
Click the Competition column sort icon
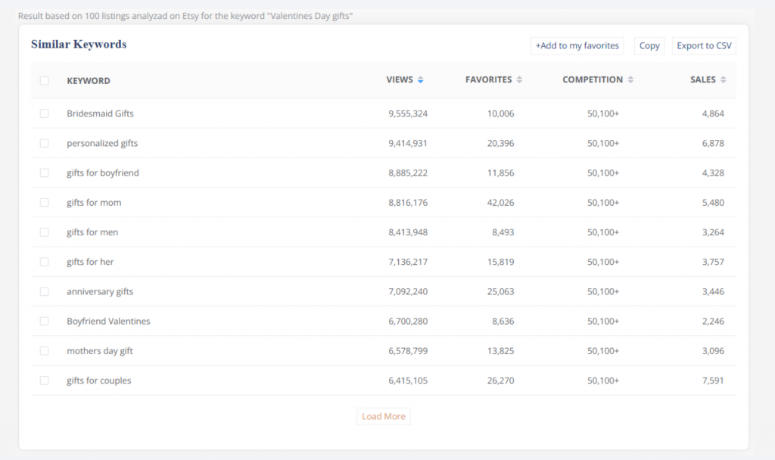click(x=630, y=80)
